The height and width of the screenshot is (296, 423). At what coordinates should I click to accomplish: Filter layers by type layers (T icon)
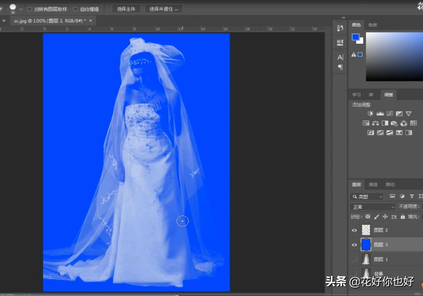click(x=411, y=196)
